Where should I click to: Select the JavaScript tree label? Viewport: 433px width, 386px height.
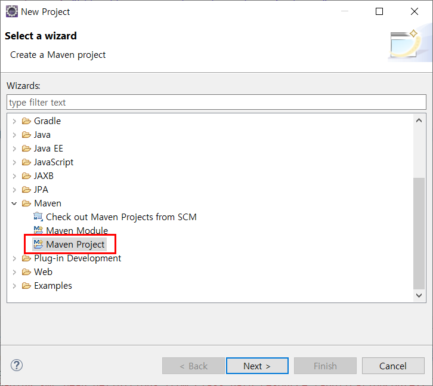54,162
